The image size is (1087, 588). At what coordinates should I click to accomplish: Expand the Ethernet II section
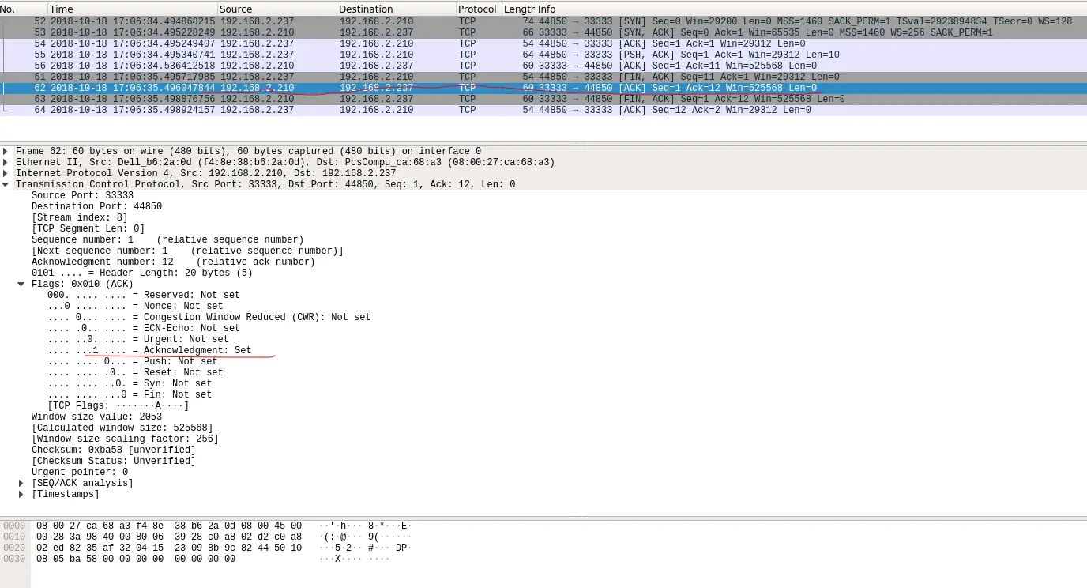[6, 162]
